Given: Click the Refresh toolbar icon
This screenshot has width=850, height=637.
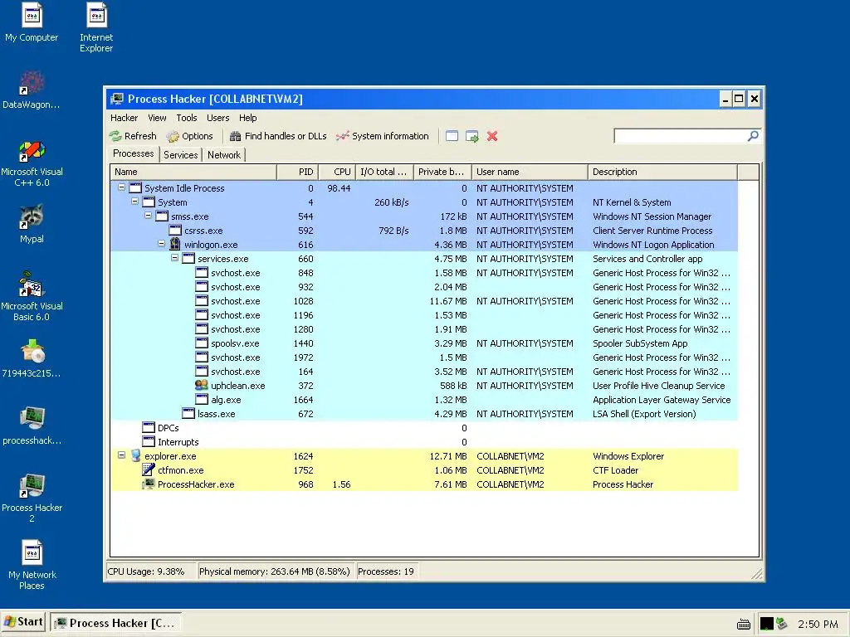Looking at the screenshot, I should point(115,137).
